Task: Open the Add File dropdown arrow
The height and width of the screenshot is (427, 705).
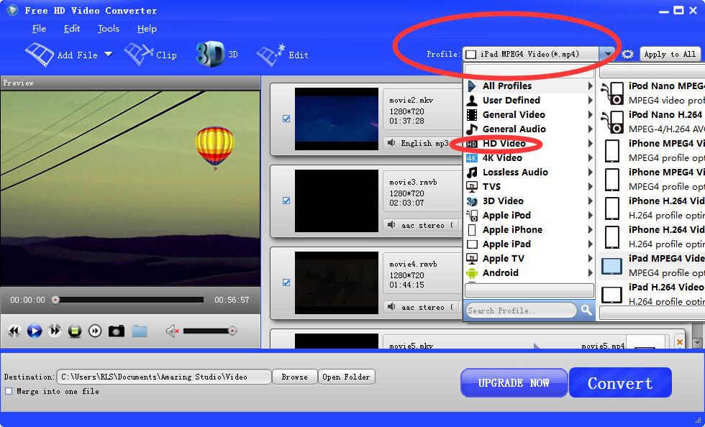Action: click(x=108, y=55)
